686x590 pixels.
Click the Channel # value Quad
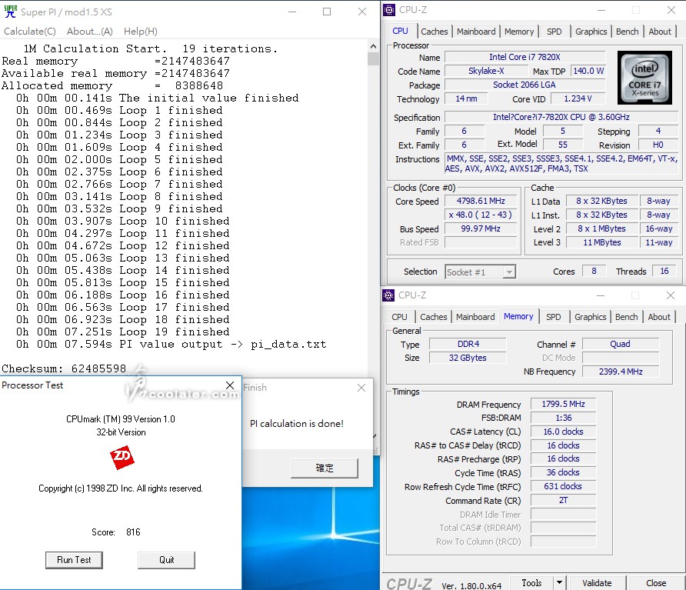click(621, 344)
